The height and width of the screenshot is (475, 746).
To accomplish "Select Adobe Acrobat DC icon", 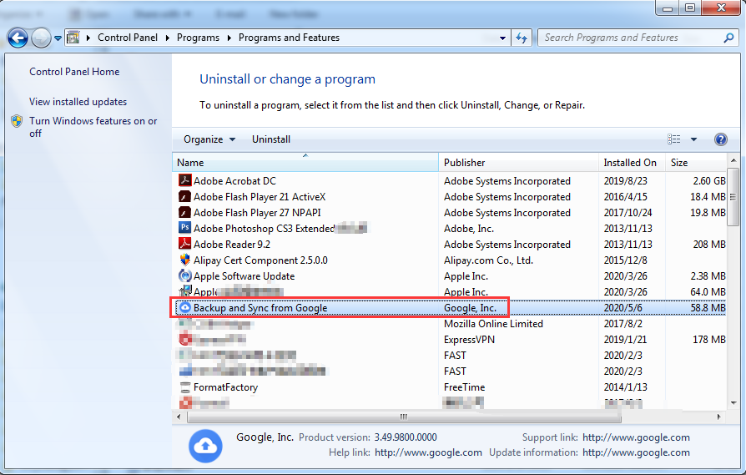I will point(184,180).
